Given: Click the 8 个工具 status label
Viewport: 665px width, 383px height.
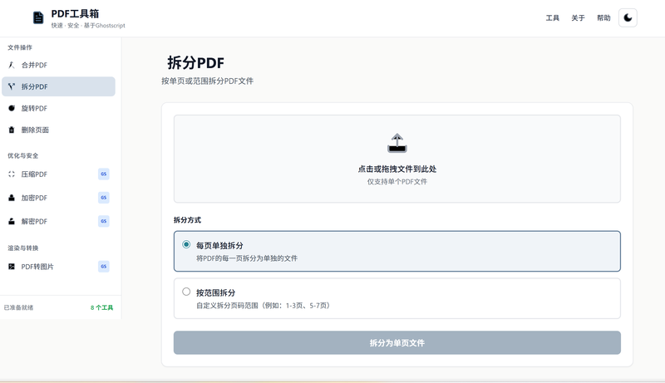Looking at the screenshot, I should click(101, 307).
